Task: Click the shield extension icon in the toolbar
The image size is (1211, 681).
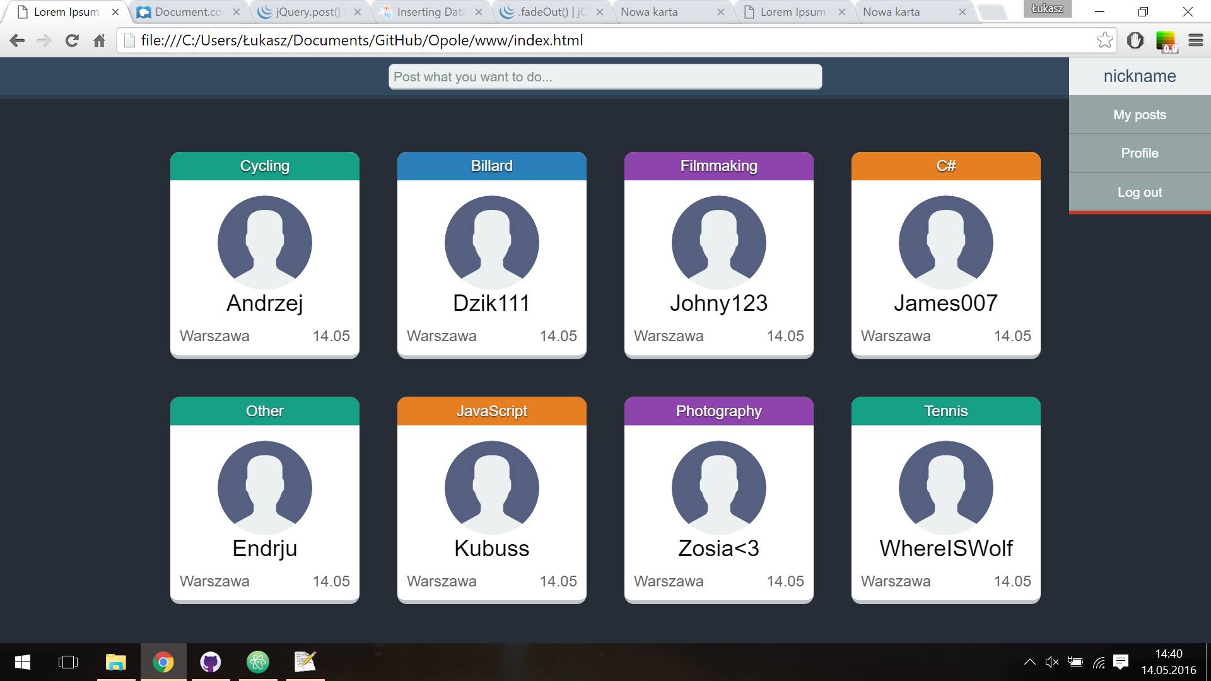Action: tap(1135, 40)
